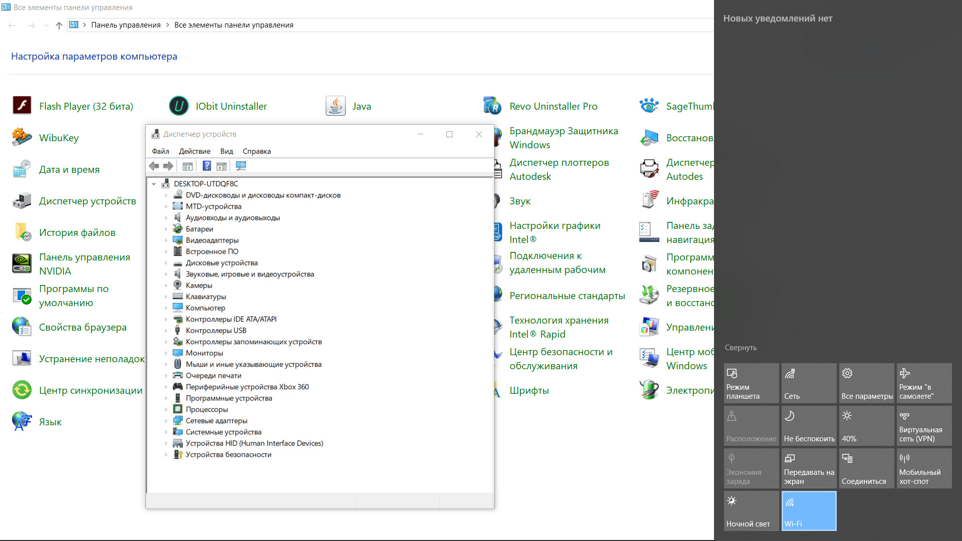Click Свернуть link in Action Center
Screen dimensions: 962x541
click(x=741, y=348)
